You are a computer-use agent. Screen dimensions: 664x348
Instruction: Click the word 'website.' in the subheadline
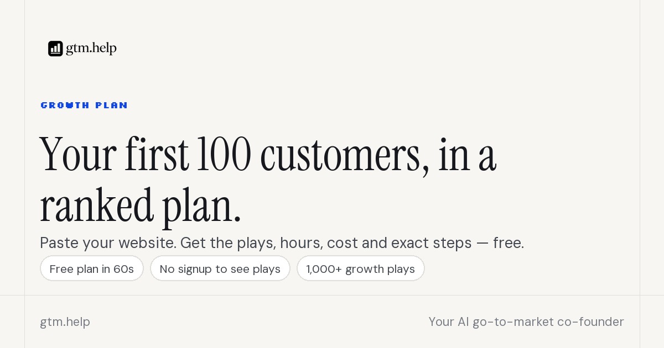tap(149, 242)
